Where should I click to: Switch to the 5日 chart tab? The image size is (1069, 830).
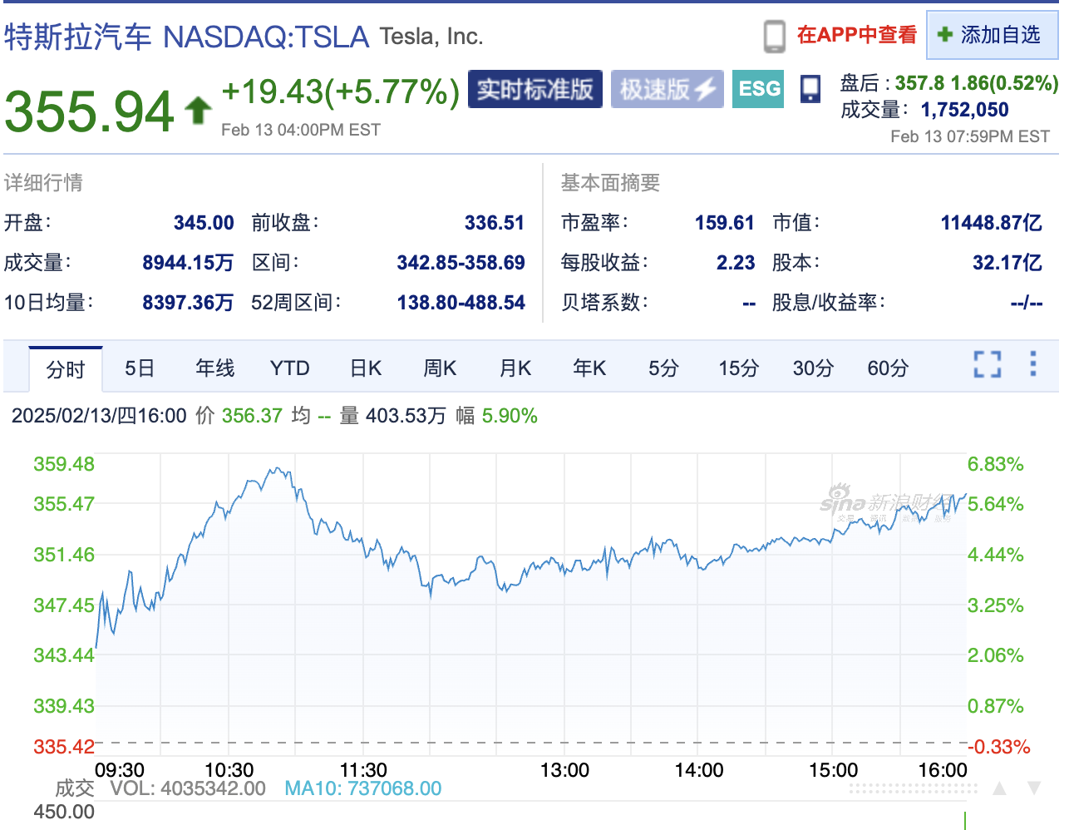point(140,368)
